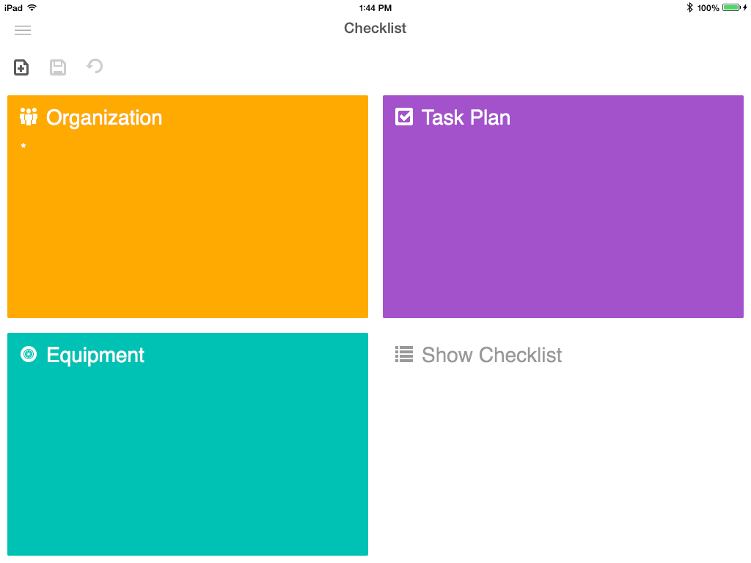This screenshot has width=751, height=563.
Task: Tap the Task Plan checkmark icon
Action: 404,117
